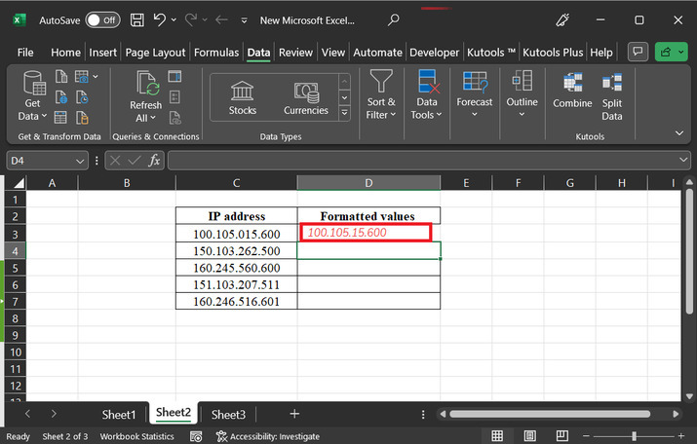The width and height of the screenshot is (697, 444).
Task: Expand the Name Box dropdown
Action: (x=81, y=160)
